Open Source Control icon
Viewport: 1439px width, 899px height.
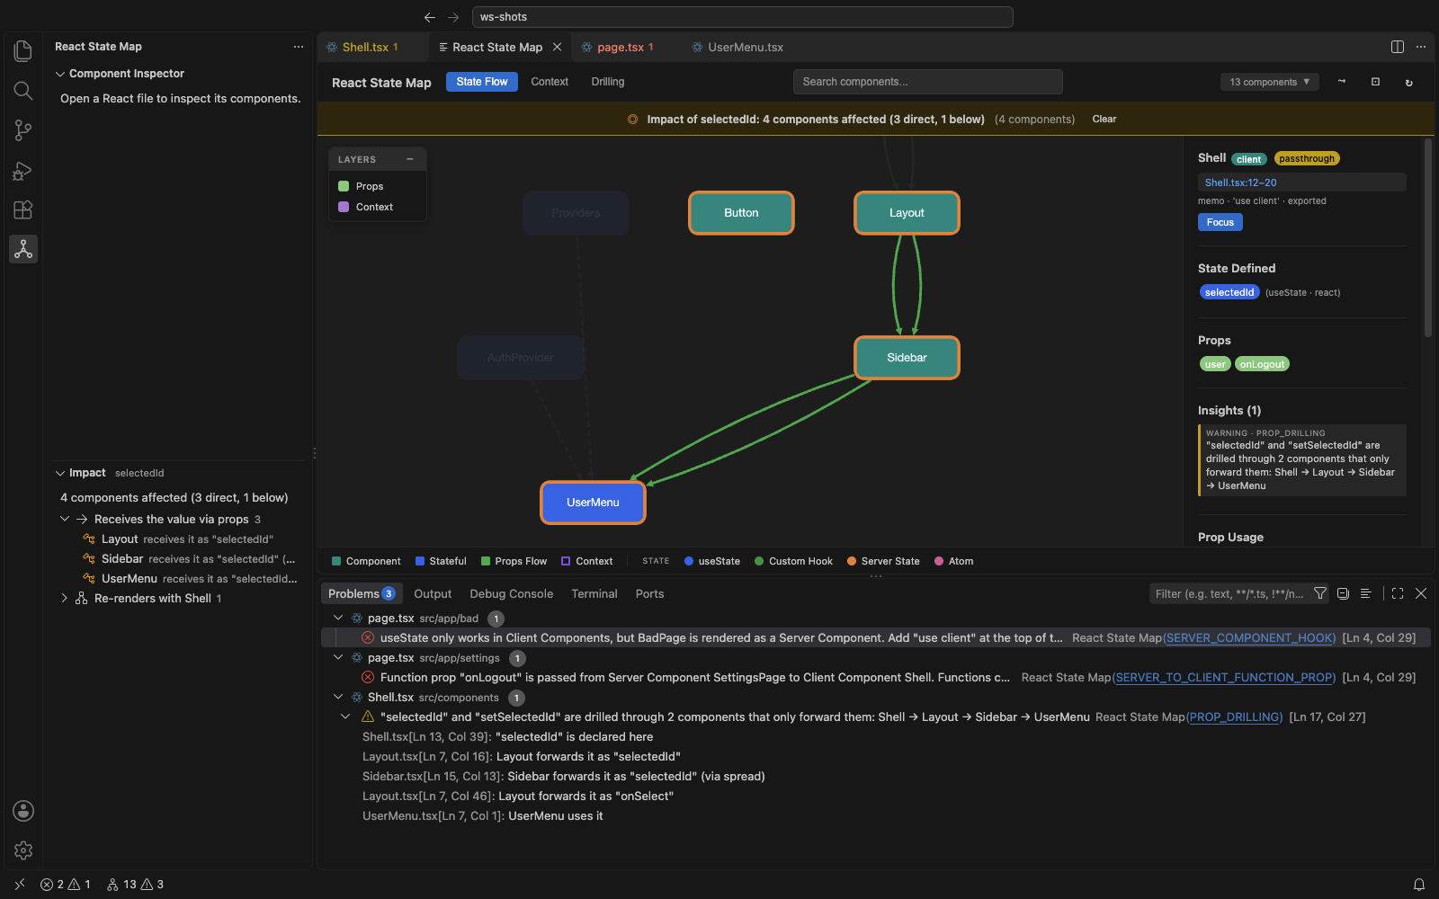coord(23,130)
